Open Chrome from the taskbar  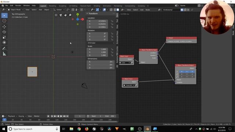pyautogui.click(x=79, y=129)
